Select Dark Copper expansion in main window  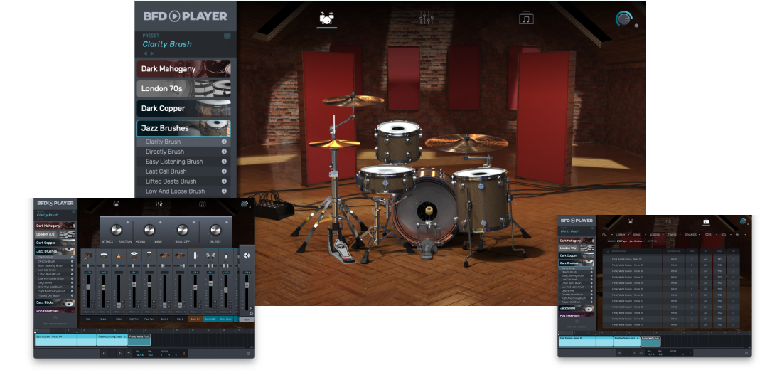pos(183,108)
